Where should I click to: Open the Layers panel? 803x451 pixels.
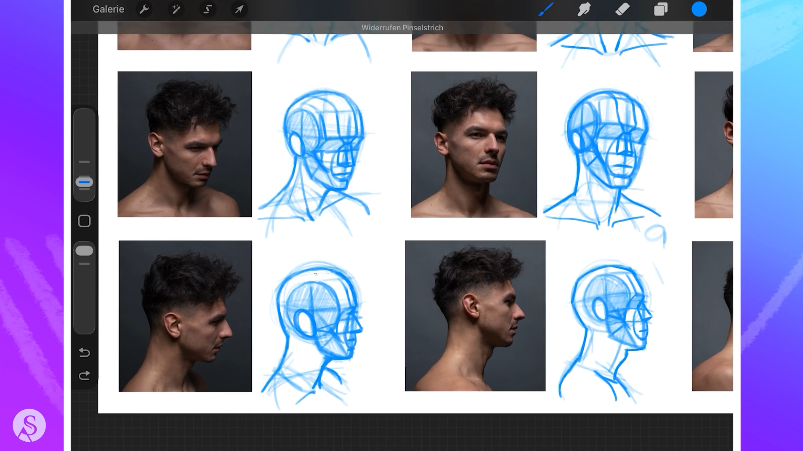tap(660, 9)
